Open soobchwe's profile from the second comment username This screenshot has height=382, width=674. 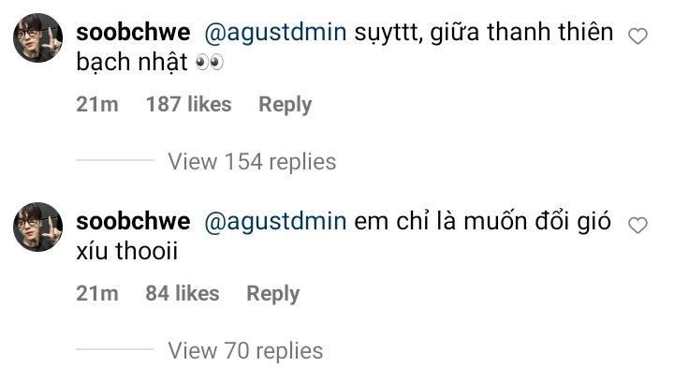[133, 222]
